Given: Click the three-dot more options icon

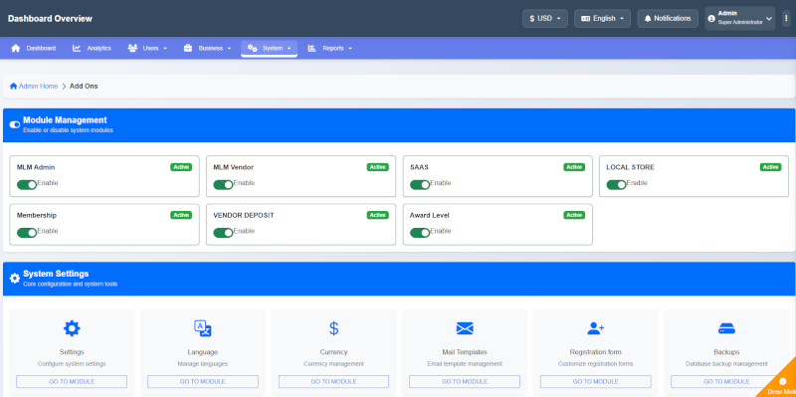Looking at the screenshot, I should pos(786,18).
